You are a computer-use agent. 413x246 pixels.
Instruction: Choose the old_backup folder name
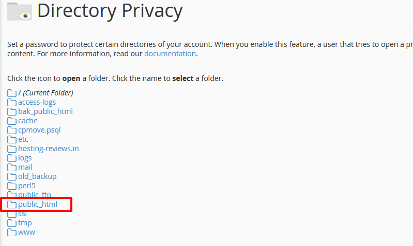point(37,176)
